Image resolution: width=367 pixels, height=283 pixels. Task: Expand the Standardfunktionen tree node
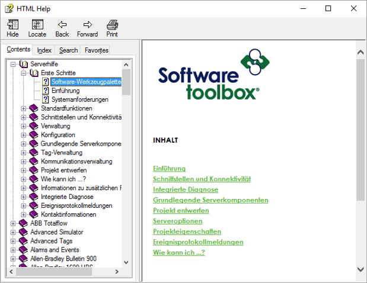[24, 108]
